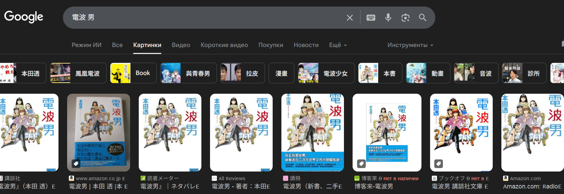564x194 pixels.
Task: Open the 読書メーター image thumbnail
Action: (x=170, y=132)
